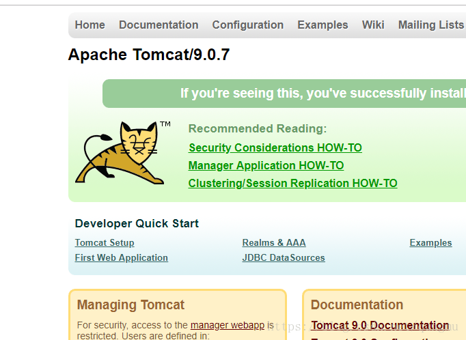This screenshot has width=466, height=340.
Task: Open the JDBC DataSources link
Action: tap(284, 258)
